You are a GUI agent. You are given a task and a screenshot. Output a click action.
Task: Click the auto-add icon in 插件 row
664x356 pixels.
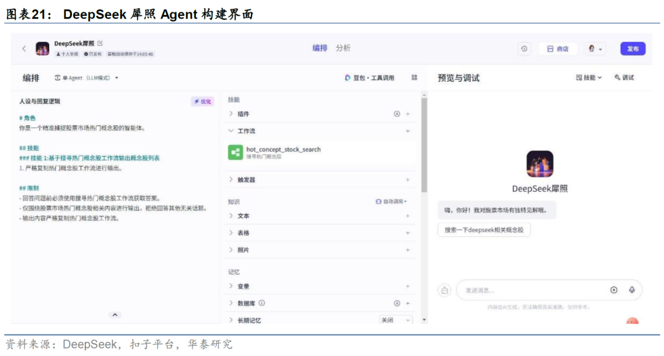point(397,114)
